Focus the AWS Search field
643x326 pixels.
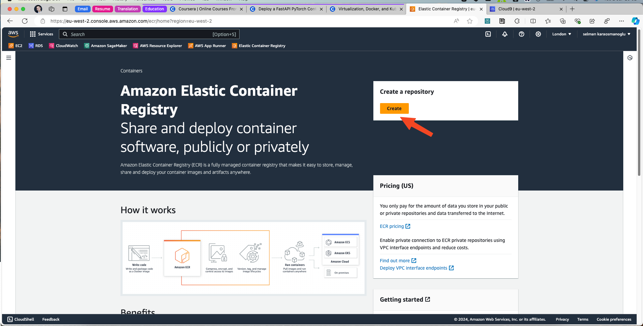pyautogui.click(x=149, y=34)
